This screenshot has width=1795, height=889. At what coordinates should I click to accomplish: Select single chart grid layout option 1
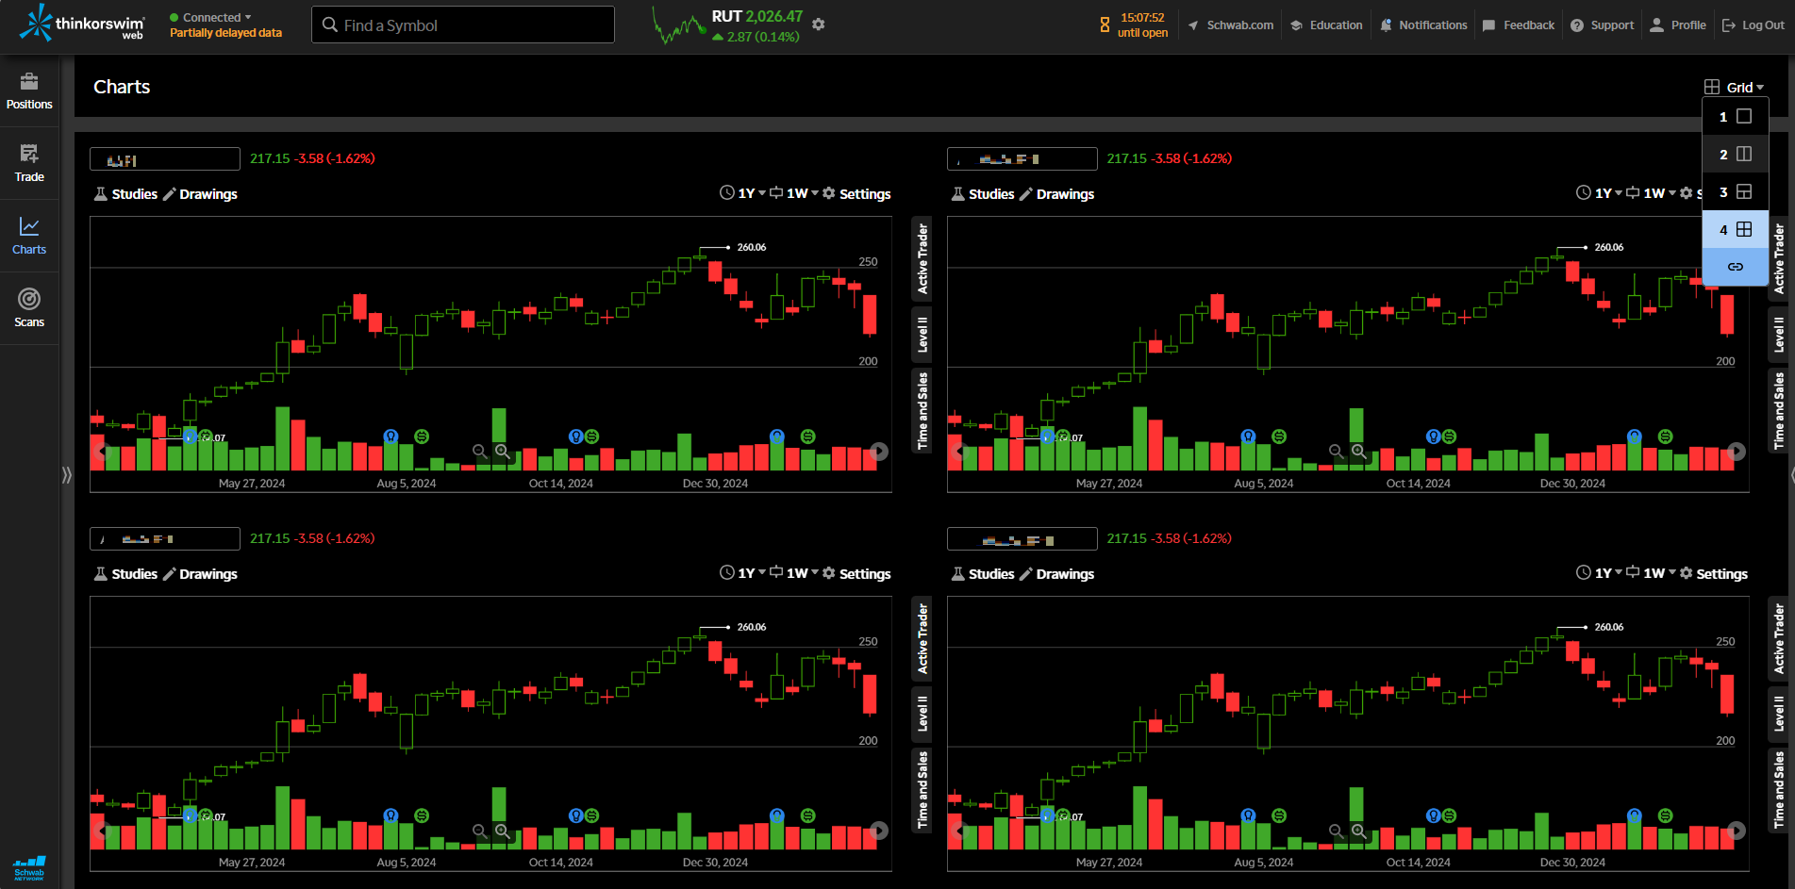point(1735,117)
